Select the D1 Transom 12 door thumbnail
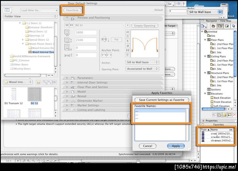Viewport: 238px width, 171px height. [13, 96]
